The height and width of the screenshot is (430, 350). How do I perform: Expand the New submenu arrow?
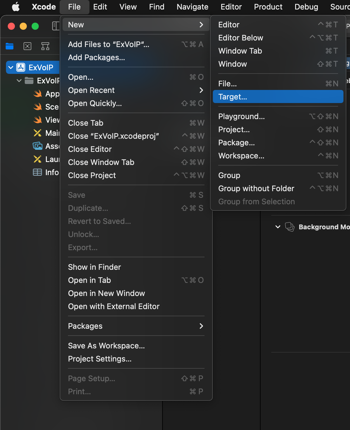pyautogui.click(x=201, y=25)
